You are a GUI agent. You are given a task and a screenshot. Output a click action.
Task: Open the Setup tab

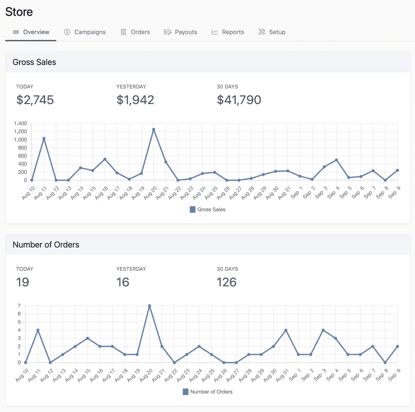(272, 32)
